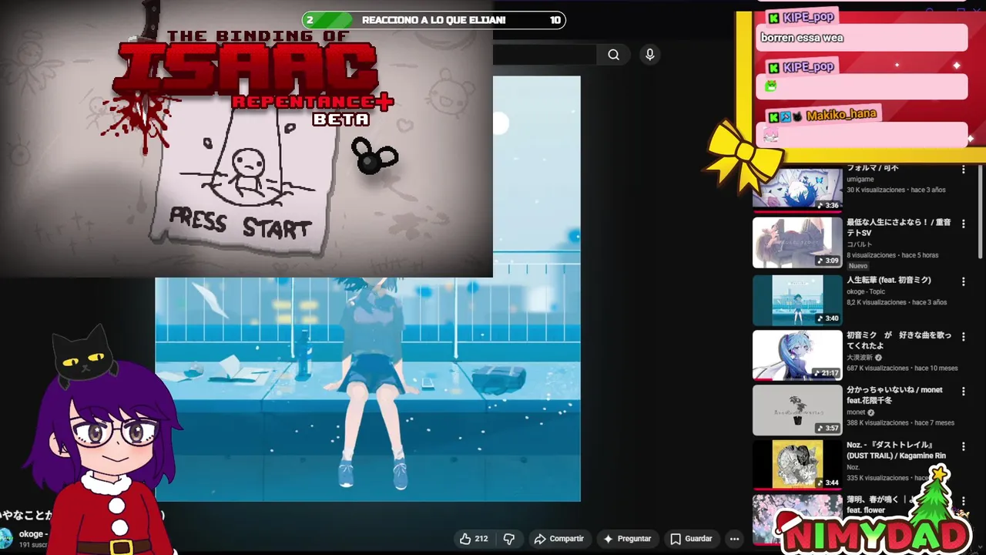The width and height of the screenshot is (986, 555).
Task: Open the コバルト channel name
Action: coord(859,244)
